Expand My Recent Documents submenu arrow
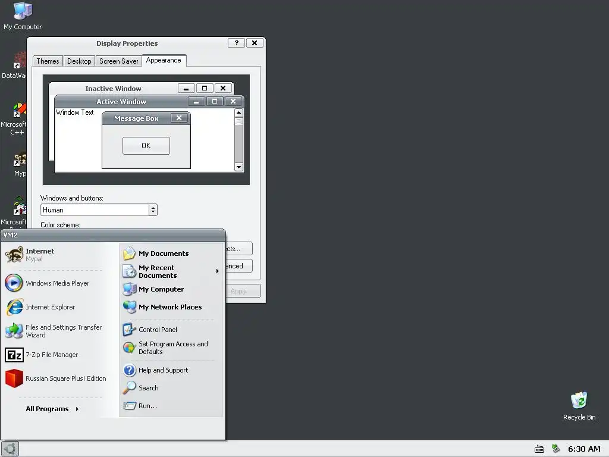This screenshot has height=457, width=609. pyautogui.click(x=218, y=271)
